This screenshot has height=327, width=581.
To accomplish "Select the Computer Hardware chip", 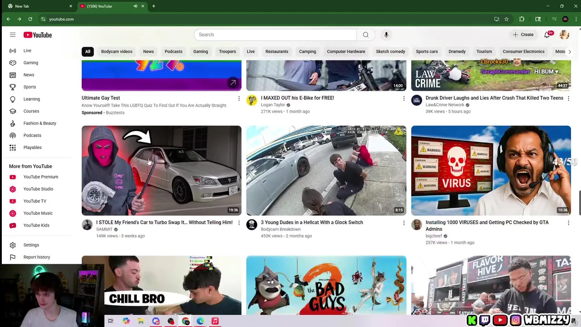I will pos(346,51).
